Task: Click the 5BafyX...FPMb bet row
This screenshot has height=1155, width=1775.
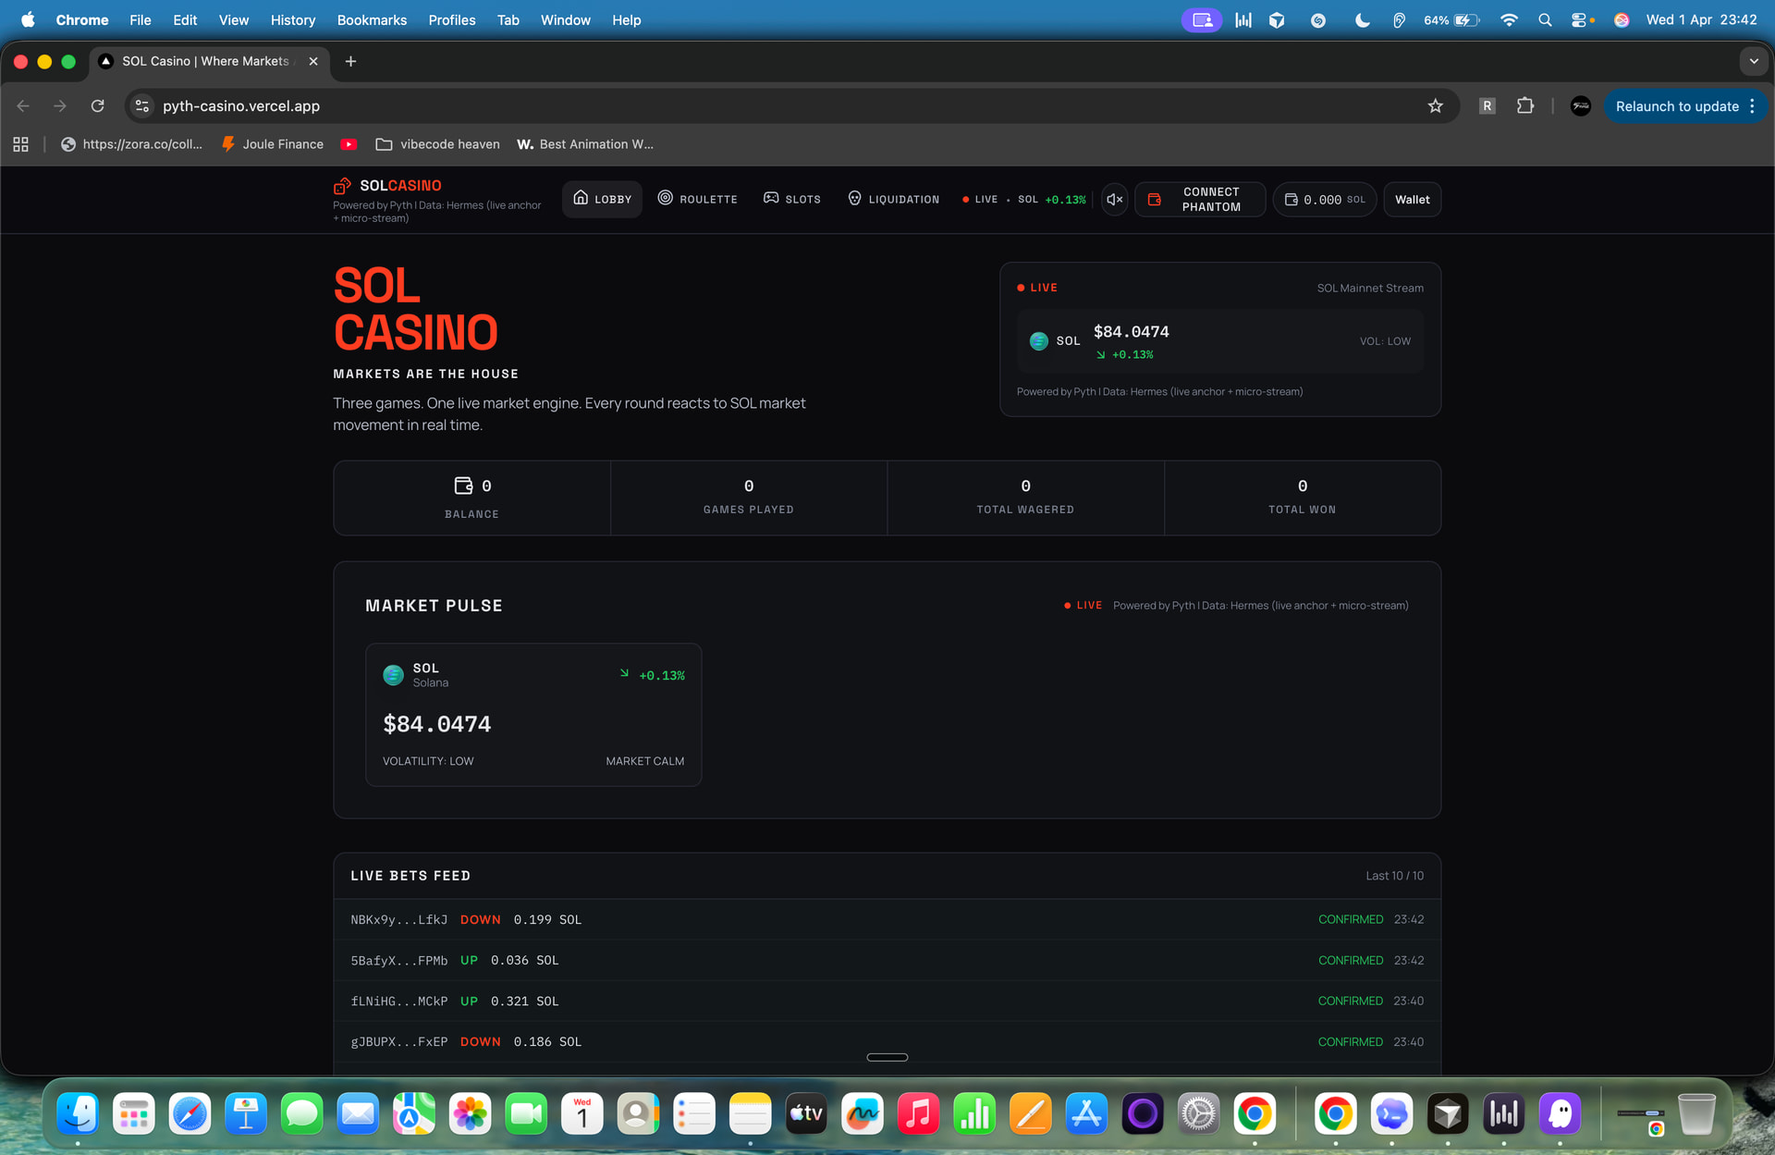Action: pyautogui.click(x=887, y=960)
